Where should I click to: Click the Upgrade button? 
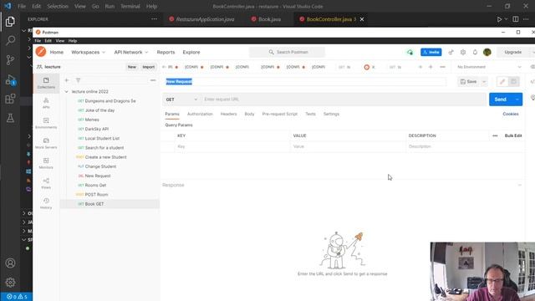(512, 52)
